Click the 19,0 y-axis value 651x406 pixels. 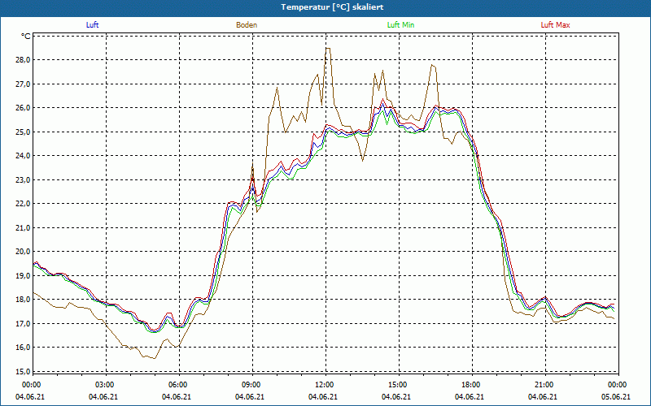point(24,275)
